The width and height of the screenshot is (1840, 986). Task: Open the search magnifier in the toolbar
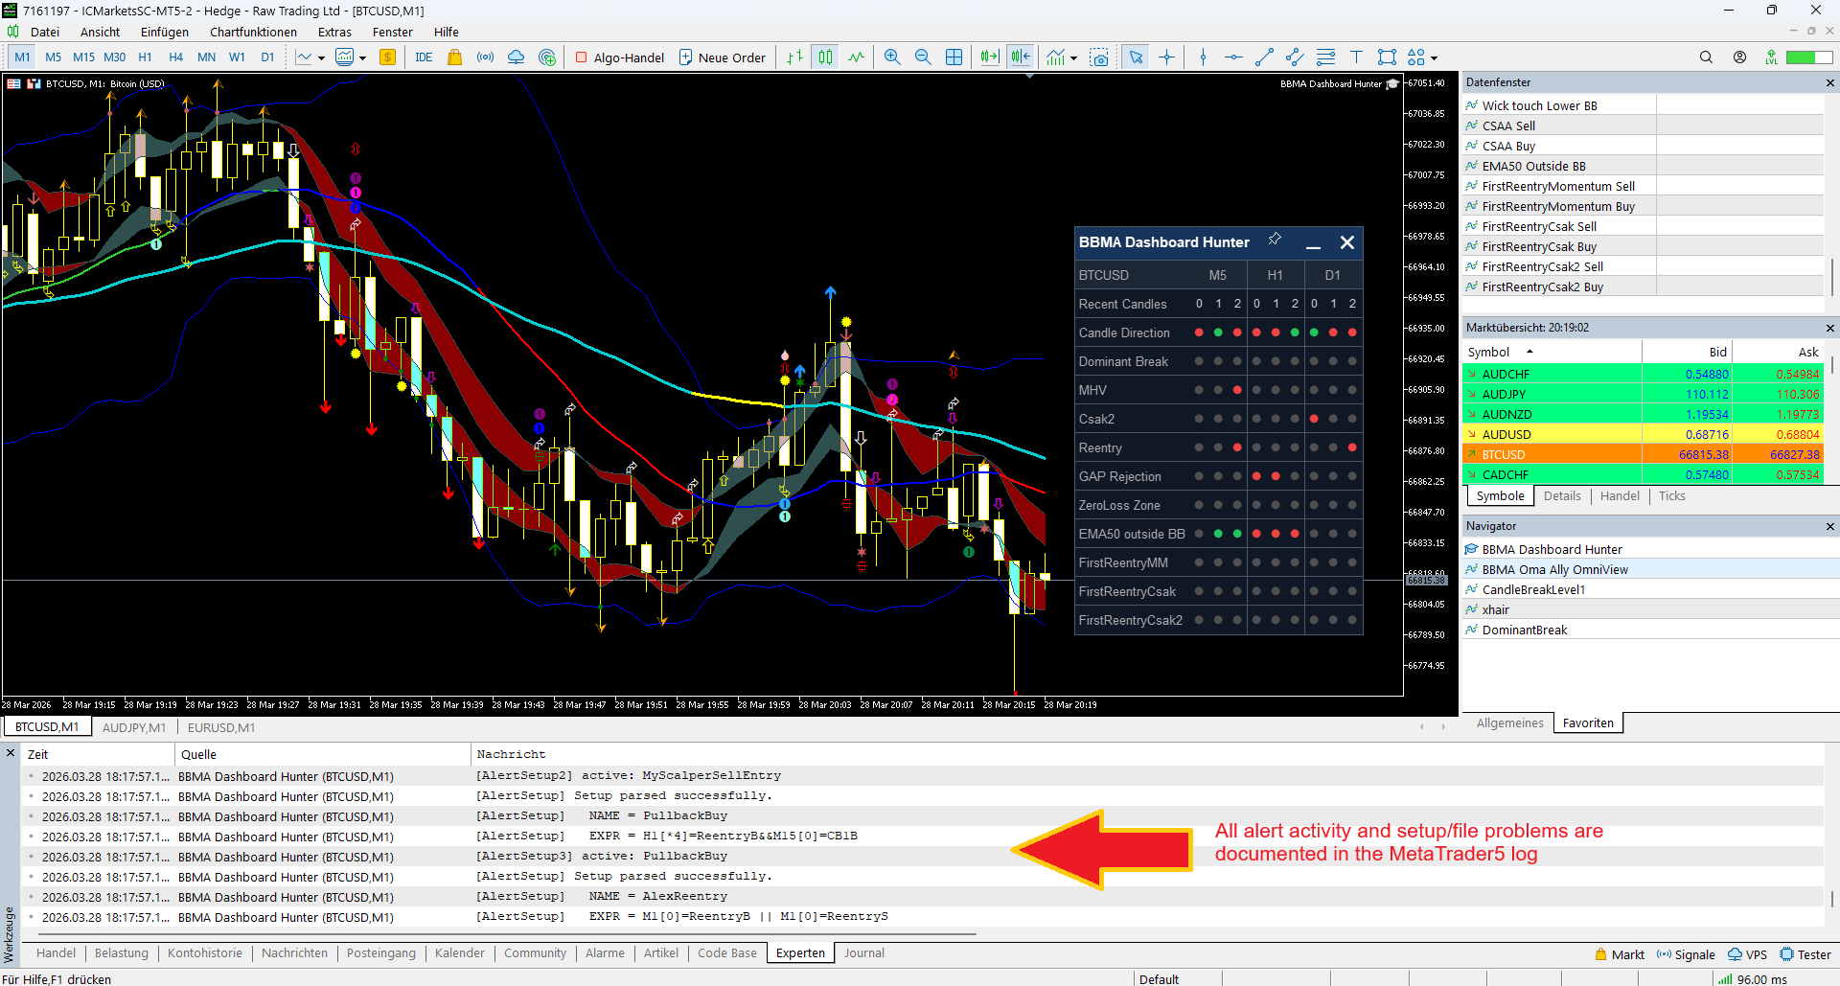point(1706,57)
